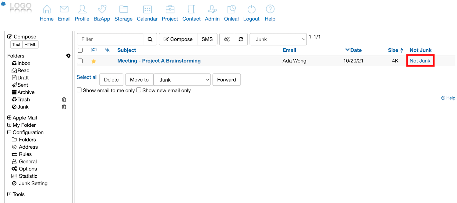Click the search magnifier icon beside Filter
The height and width of the screenshot is (203, 457).
click(x=150, y=39)
